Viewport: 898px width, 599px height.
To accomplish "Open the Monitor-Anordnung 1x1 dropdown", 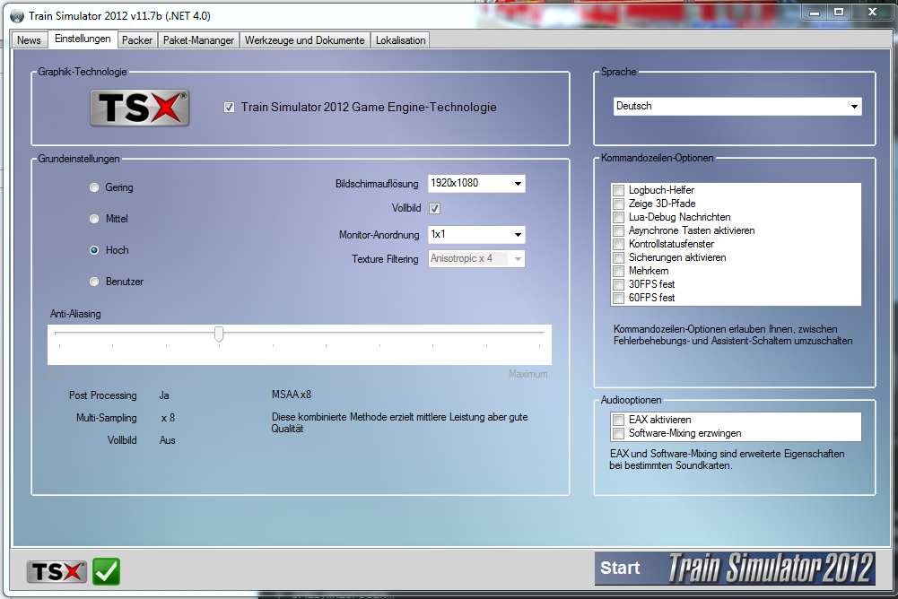I will pyautogui.click(x=476, y=234).
